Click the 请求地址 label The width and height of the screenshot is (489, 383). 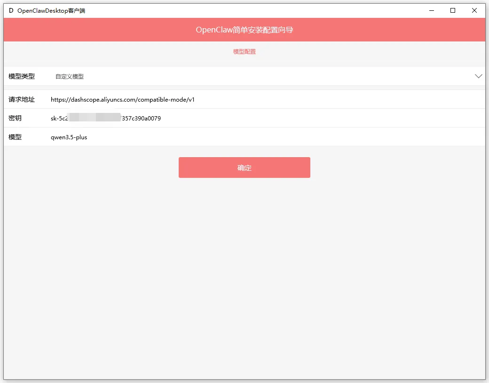[x=22, y=100]
